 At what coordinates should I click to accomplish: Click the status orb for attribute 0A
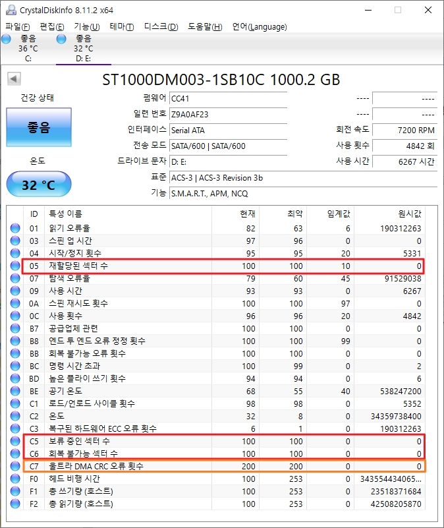click(15, 303)
